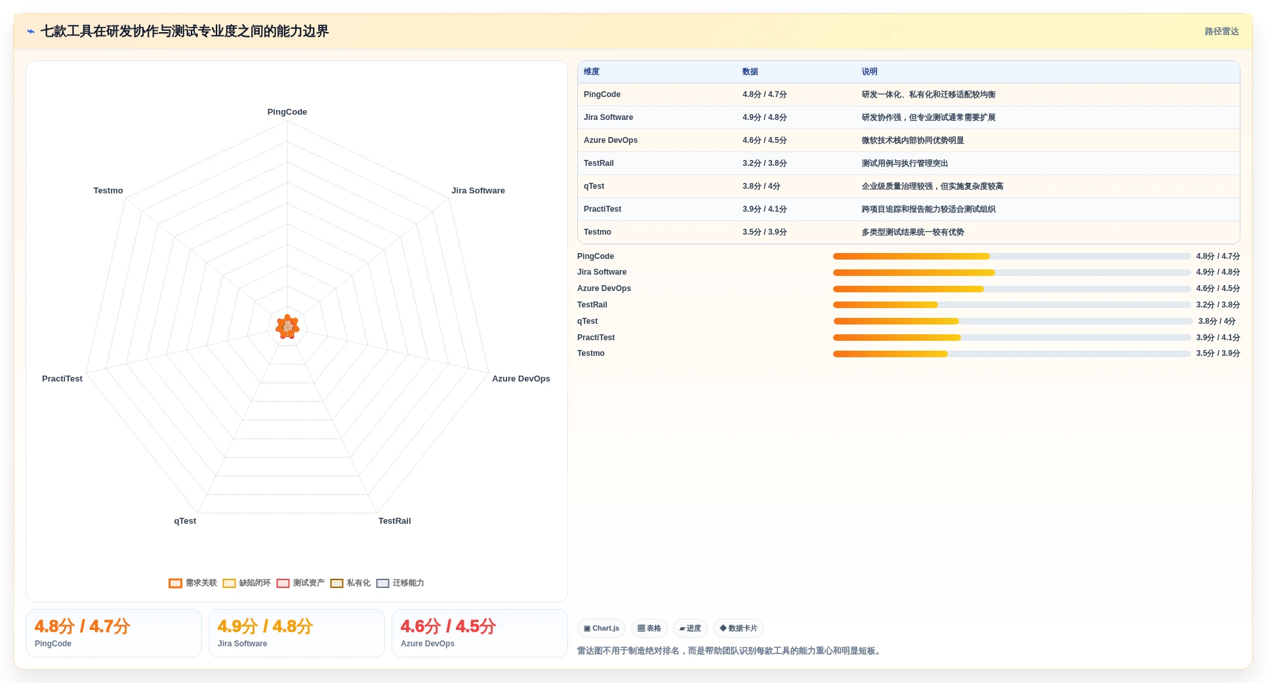
Task: Open the PingCode score card
Action: click(x=113, y=633)
